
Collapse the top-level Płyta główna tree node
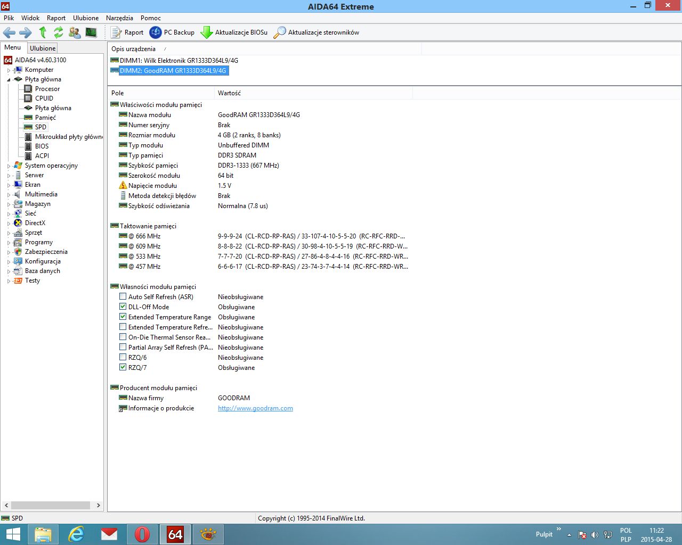(9, 80)
